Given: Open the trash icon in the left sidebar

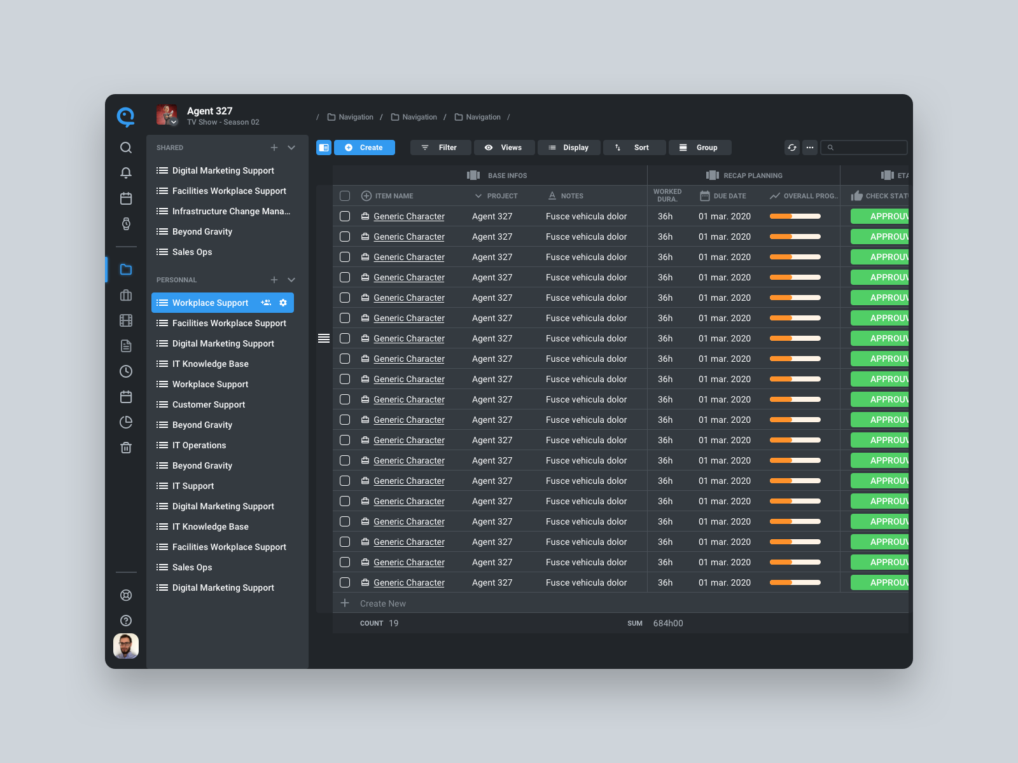Looking at the screenshot, I should [x=126, y=447].
